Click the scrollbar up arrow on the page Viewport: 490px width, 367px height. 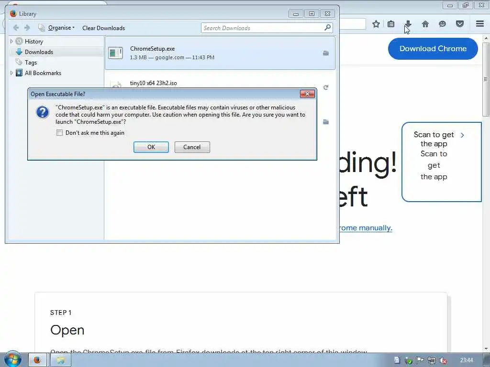click(486, 38)
